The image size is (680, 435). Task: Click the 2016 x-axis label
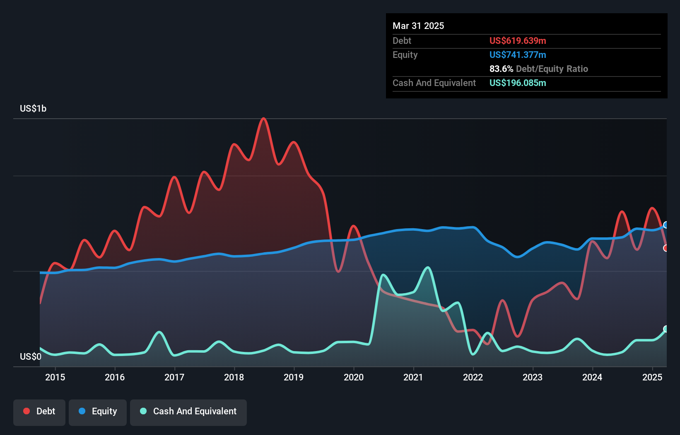(115, 377)
